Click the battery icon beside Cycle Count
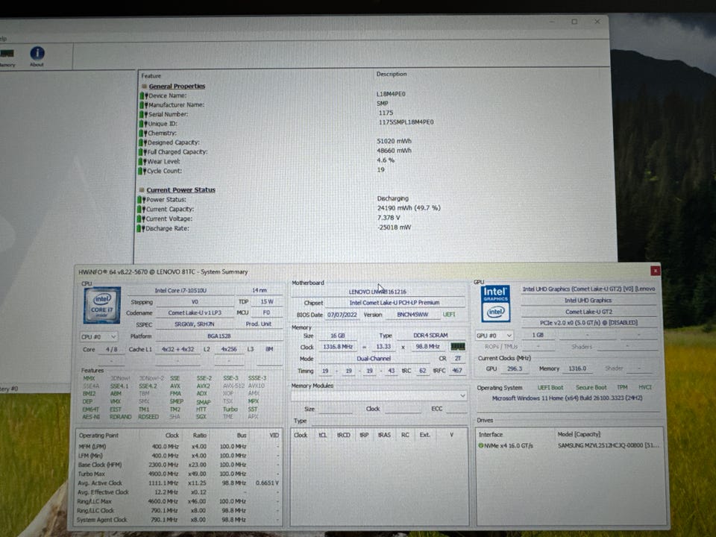 click(x=143, y=171)
